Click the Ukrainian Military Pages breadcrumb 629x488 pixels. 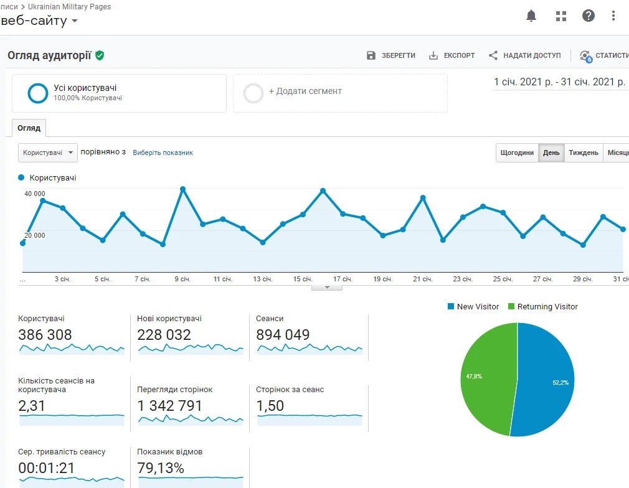click(x=69, y=6)
